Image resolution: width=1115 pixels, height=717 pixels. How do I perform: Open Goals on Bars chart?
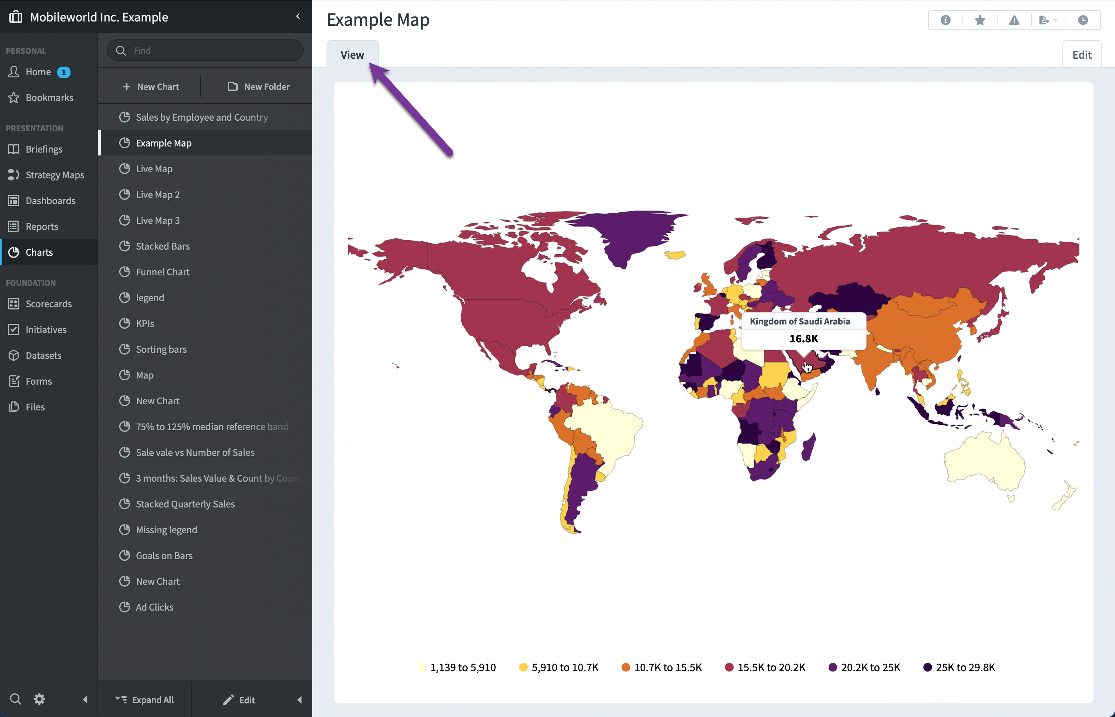[x=205, y=555]
